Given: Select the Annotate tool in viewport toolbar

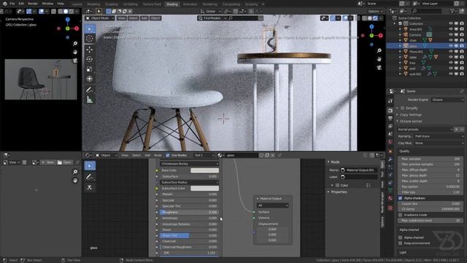Looking at the screenshot, I should click(90, 89).
